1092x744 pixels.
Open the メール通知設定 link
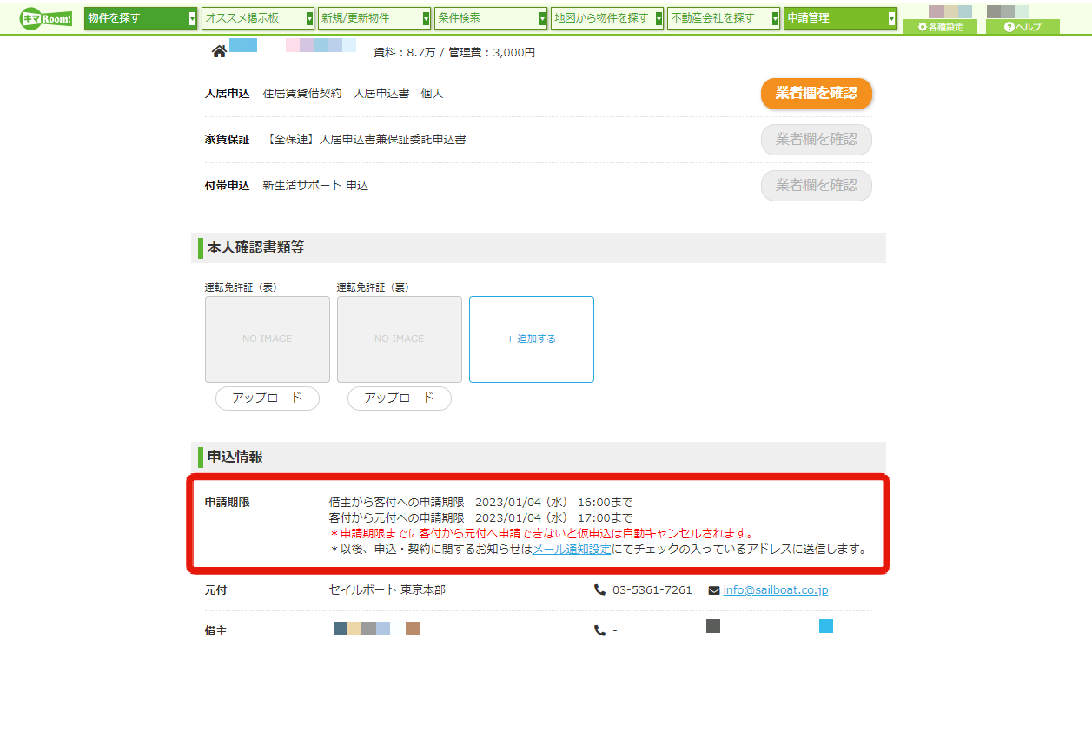tap(572, 550)
